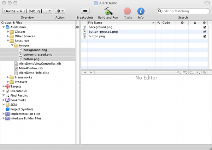
Task: Click the File Name column header
Action: (x=120, y=23)
